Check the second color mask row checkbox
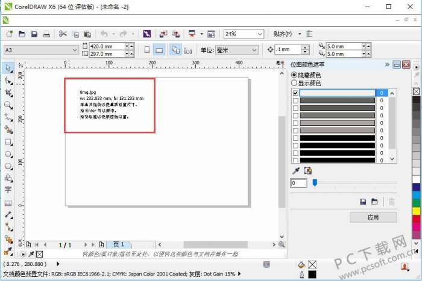 coord(295,100)
